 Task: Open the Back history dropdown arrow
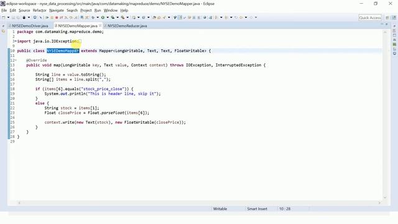click(246, 17)
